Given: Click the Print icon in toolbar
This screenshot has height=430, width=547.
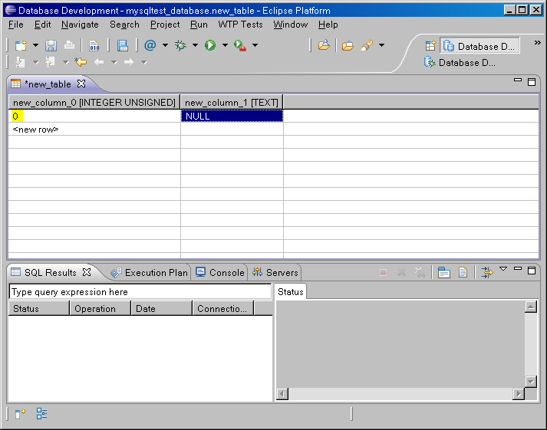Looking at the screenshot, I should [69, 46].
